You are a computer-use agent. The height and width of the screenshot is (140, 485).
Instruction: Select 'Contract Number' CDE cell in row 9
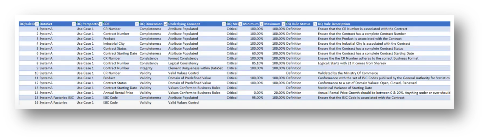[116, 68]
